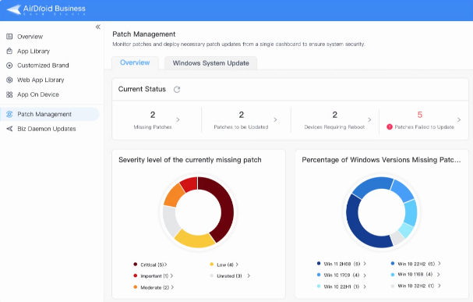This screenshot has height=302, width=473.
Task: Click the Overview sidebar icon
Action: pos(9,37)
